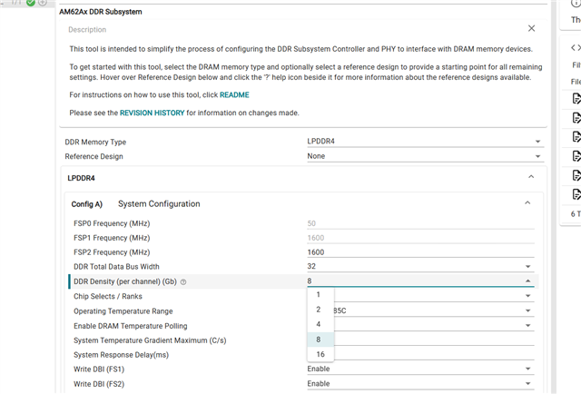Close the Description panel with X

[531, 28]
